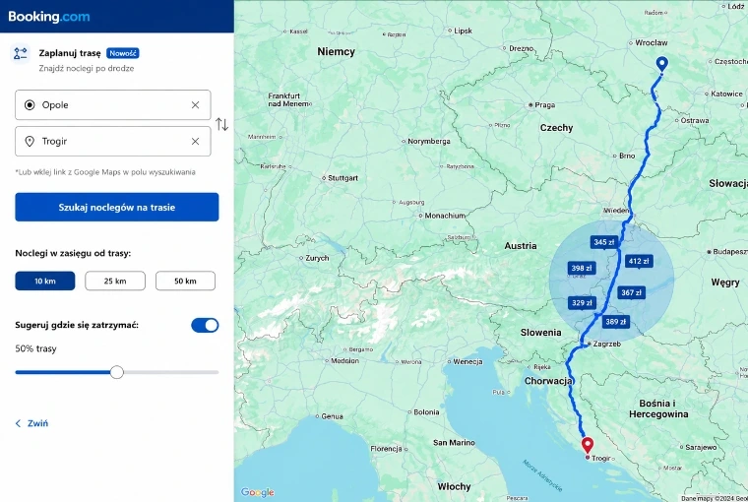Click the Zagrzeb city label on map

pyautogui.click(x=607, y=344)
